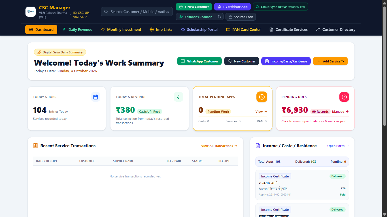Image resolution: width=387 pixels, height=217 pixels.
Task: Click the Add Service Tx button
Action: click(x=330, y=61)
